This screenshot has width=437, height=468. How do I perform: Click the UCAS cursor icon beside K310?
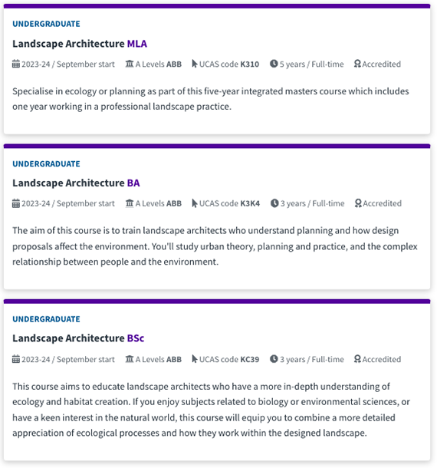point(195,64)
